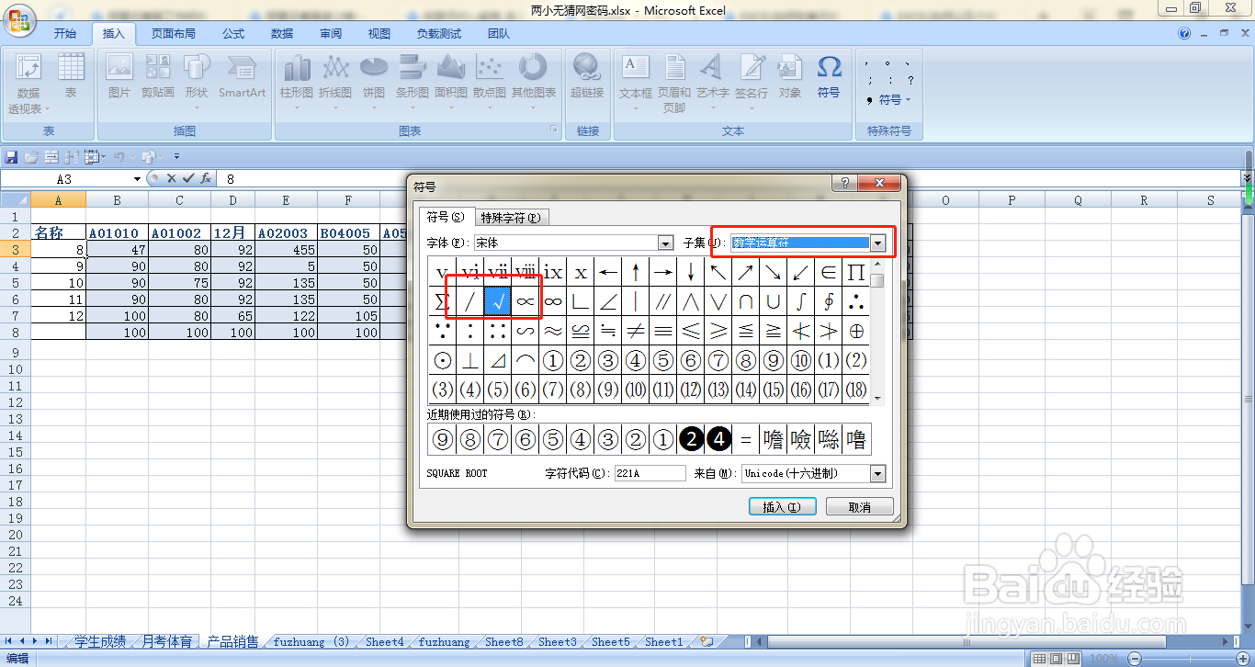Cancel cell entry with the X icon
The image size is (1255, 667).
click(171, 178)
